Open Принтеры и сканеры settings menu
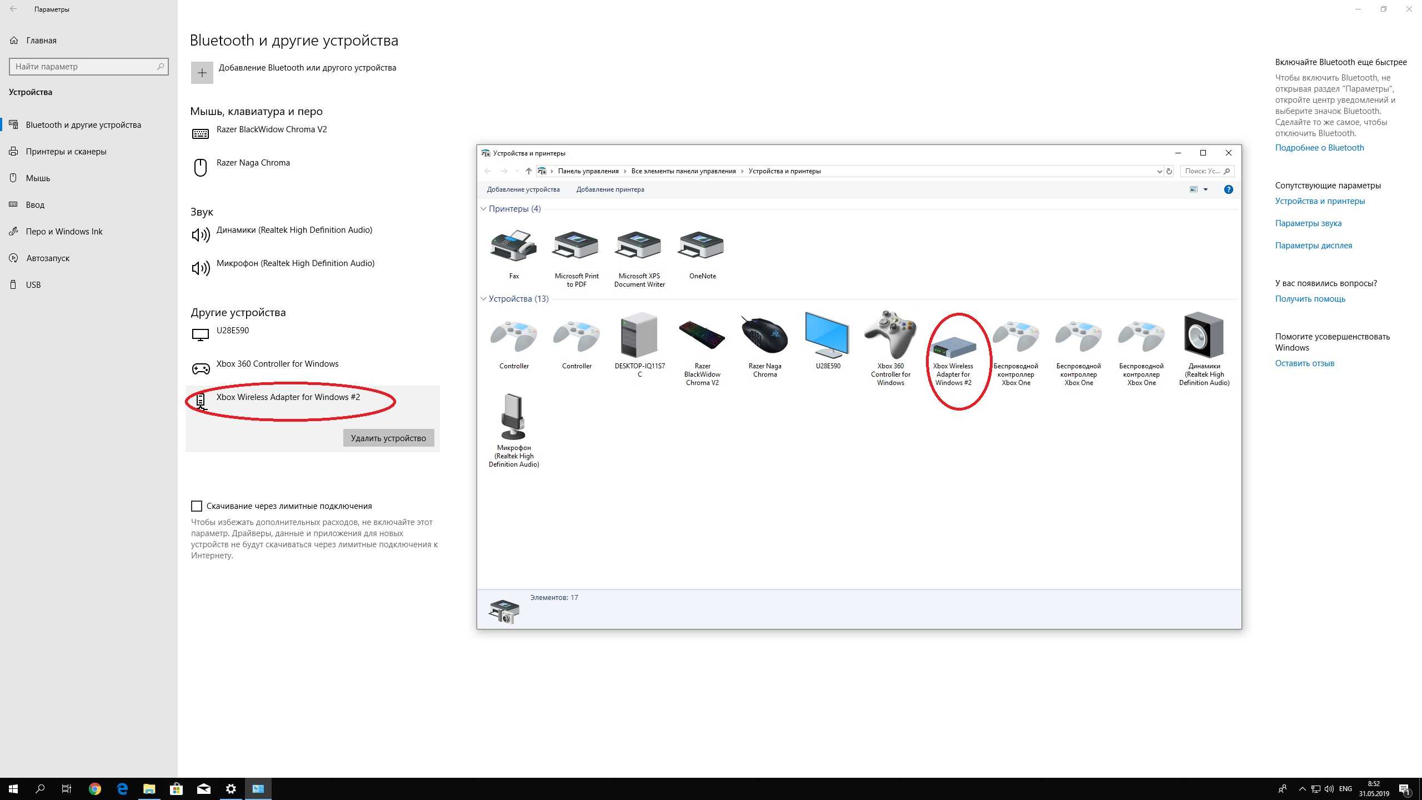This screenshot has height=800, width=1422. pyautogui.click(x=66, y=152)
